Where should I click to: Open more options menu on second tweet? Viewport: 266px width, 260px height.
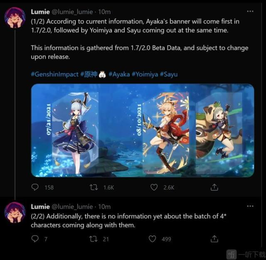tap(250, 206)
